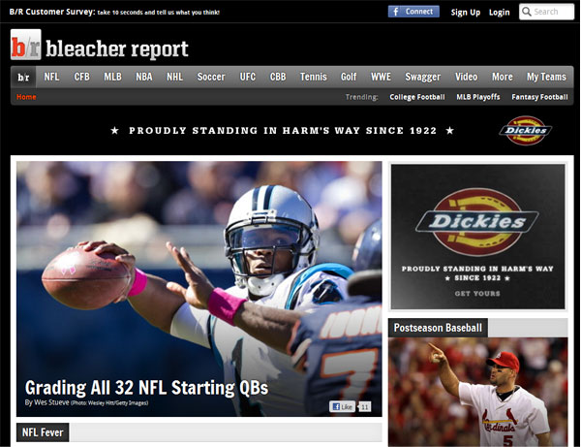
Task: Click the search magnifier icon
Action: [527, 12]
